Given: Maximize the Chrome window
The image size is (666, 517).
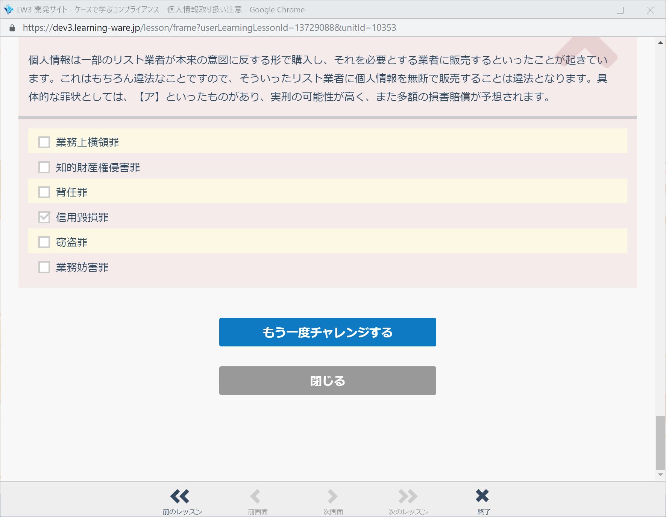Looking at the screenshot, I should pyautogui.click(x=620, y=10).
